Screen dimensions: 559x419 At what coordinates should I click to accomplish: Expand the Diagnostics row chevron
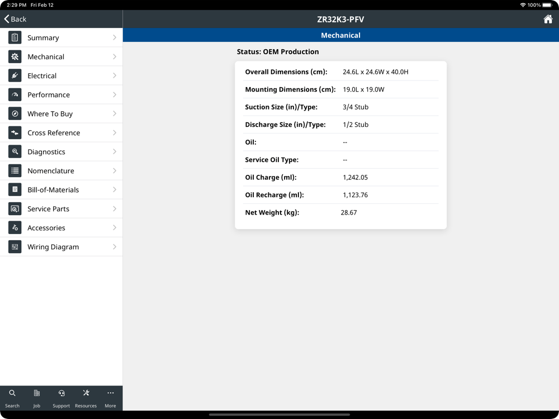pyautogui.click(x=115, y=151)
